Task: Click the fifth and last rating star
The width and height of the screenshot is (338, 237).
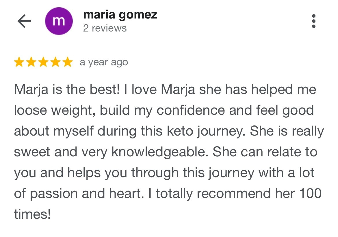Action: pyautogui.click(x=68, y=62)
